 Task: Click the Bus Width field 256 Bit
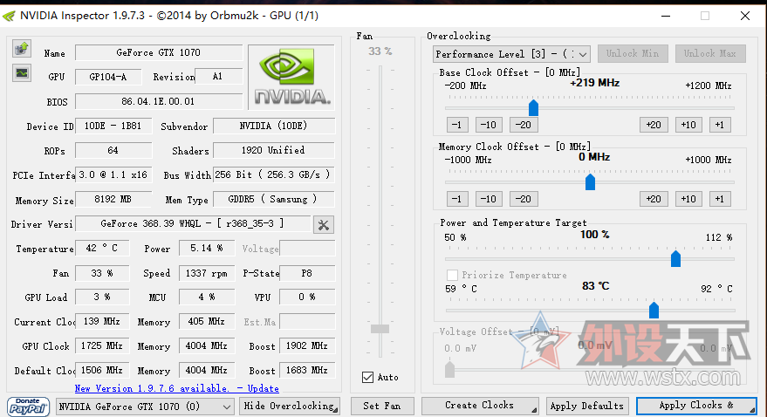click(x=274, y=175)
